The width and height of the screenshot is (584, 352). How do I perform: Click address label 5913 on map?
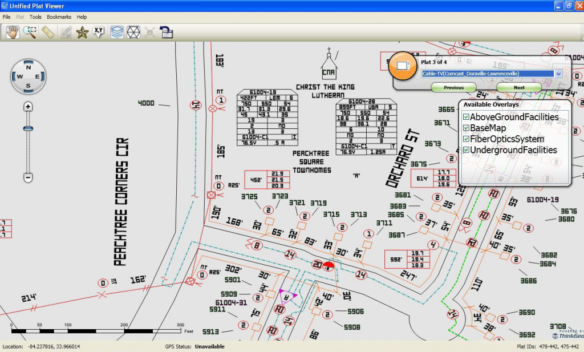coord(210,331)
